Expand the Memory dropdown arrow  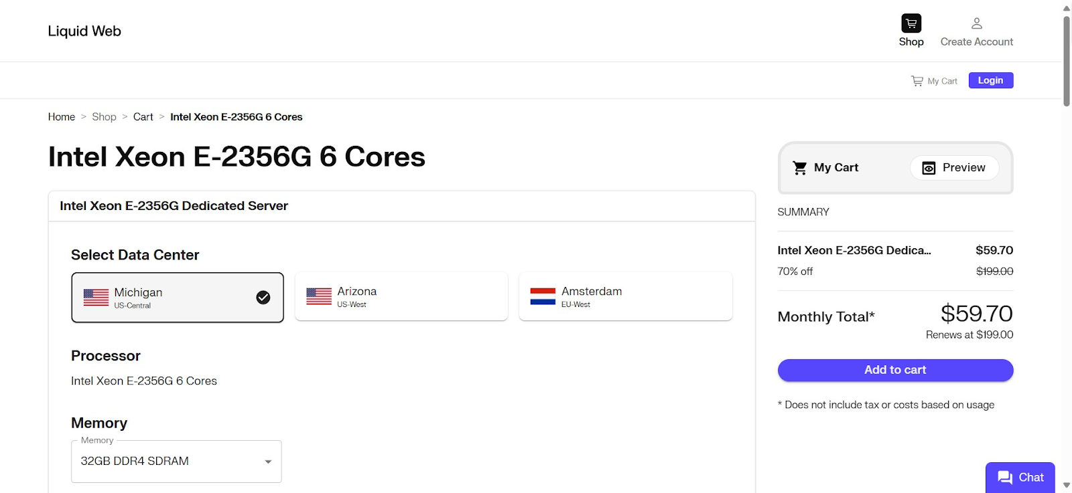click(x=268, y=462)
